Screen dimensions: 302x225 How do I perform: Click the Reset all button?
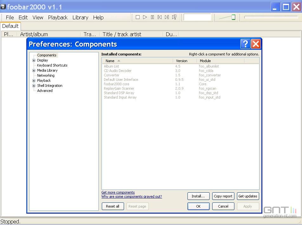pyautogui.click(x=113, y=206)
